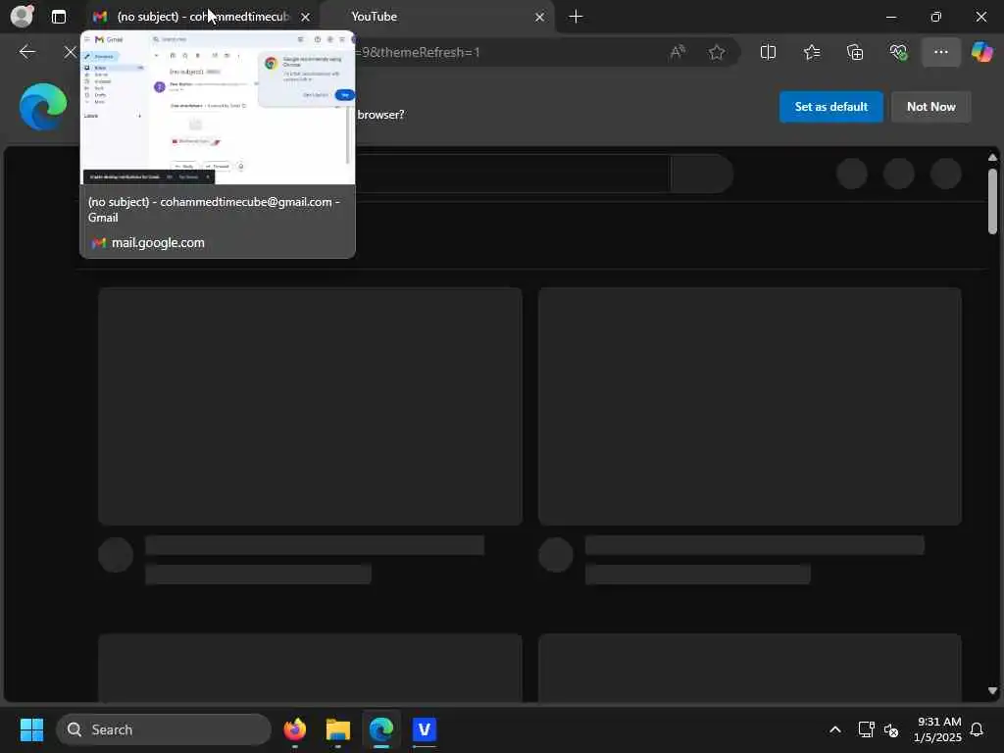Expand the hidden system tray icons chevron
1004x753 pixels.
835,729
